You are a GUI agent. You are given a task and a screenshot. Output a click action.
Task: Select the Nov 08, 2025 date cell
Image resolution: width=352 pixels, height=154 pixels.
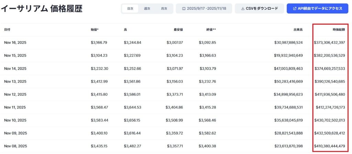coord(15,146)
